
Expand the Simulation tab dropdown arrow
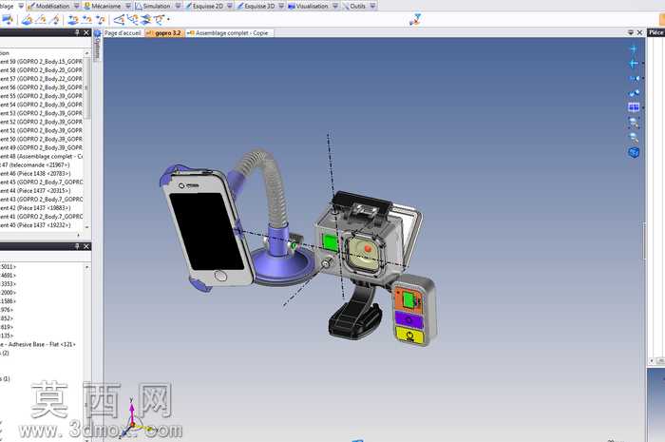[178, 6]
